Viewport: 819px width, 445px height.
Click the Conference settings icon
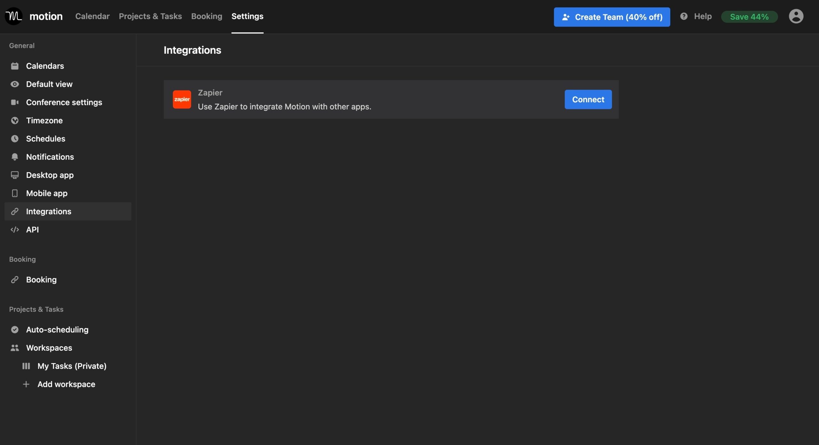coord(14,102)
